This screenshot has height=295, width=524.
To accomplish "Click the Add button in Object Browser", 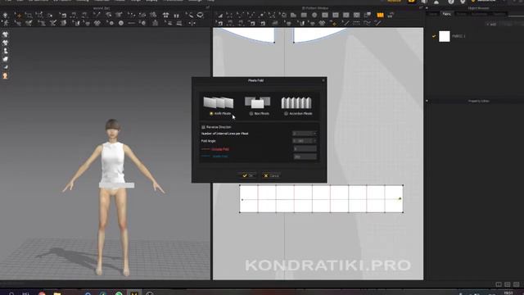I will point(491,25).
